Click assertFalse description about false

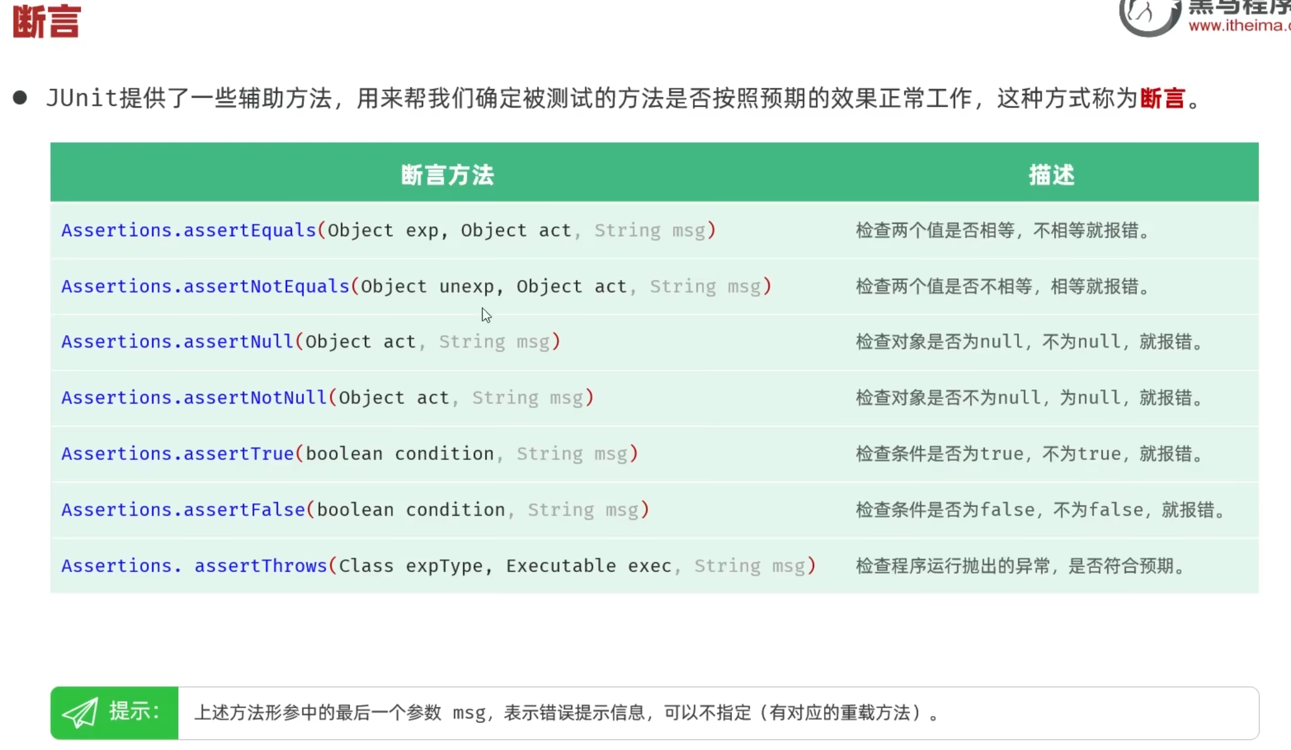point(1039,509)
